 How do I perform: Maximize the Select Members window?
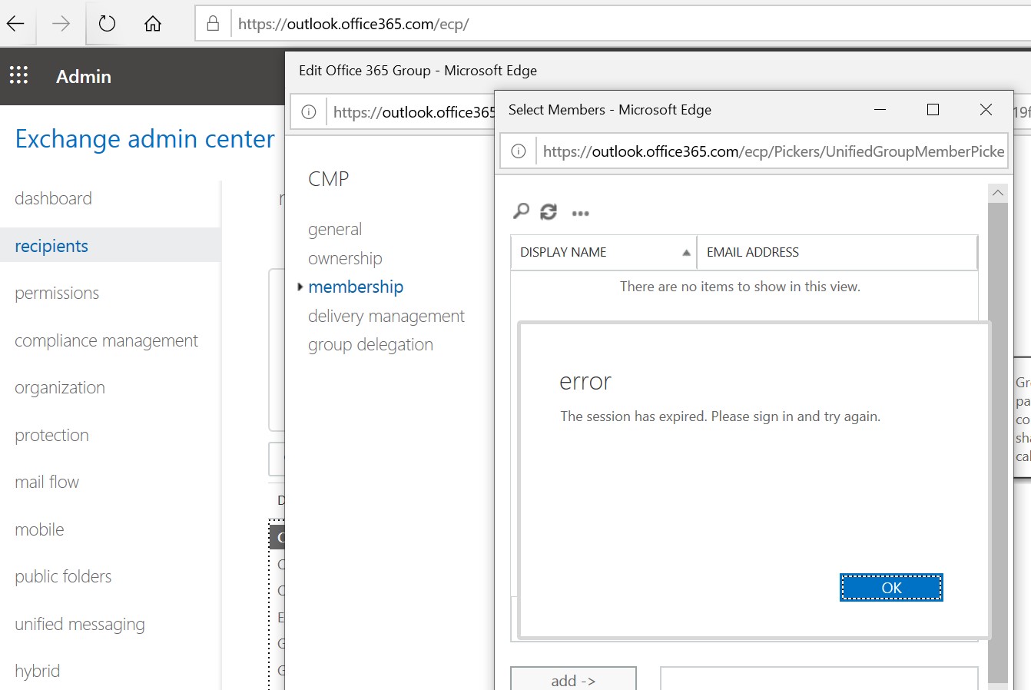pos(933,110)
